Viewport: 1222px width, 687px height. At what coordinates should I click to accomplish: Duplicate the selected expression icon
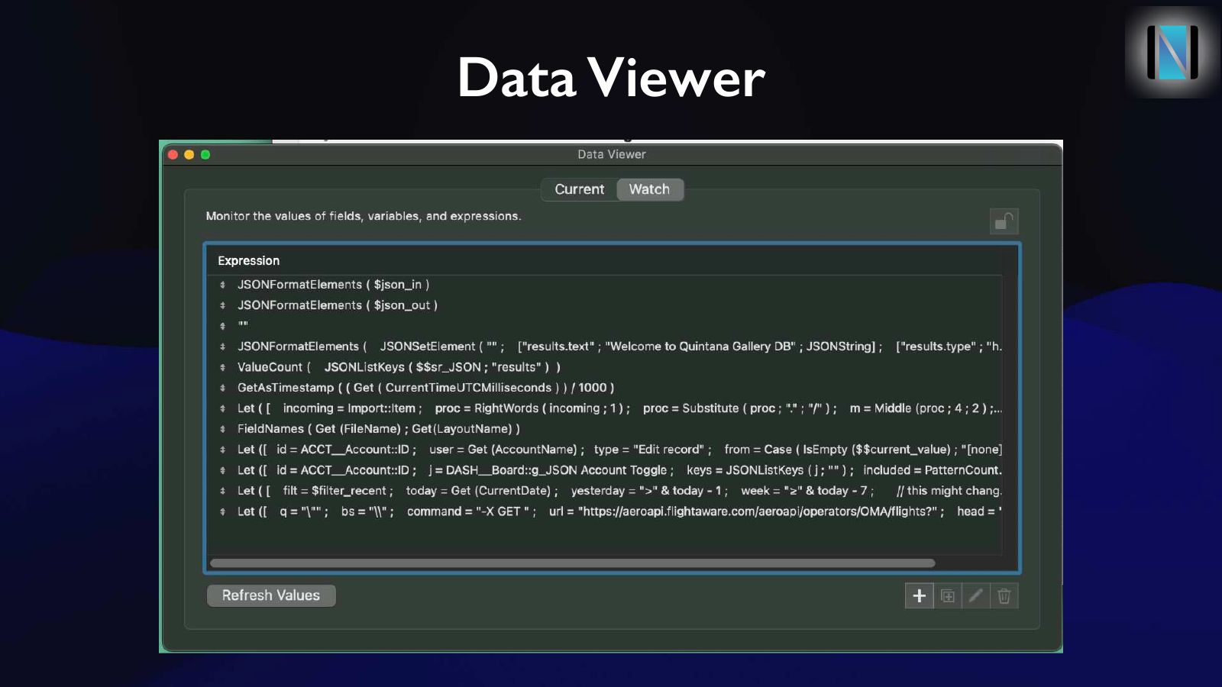[947, 596]
